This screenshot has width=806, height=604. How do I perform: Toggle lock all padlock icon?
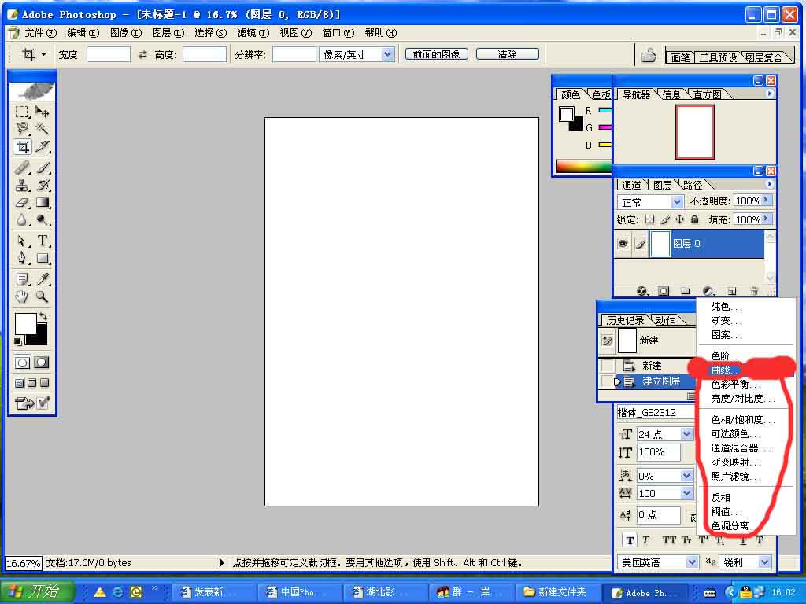tap(694, 220)
